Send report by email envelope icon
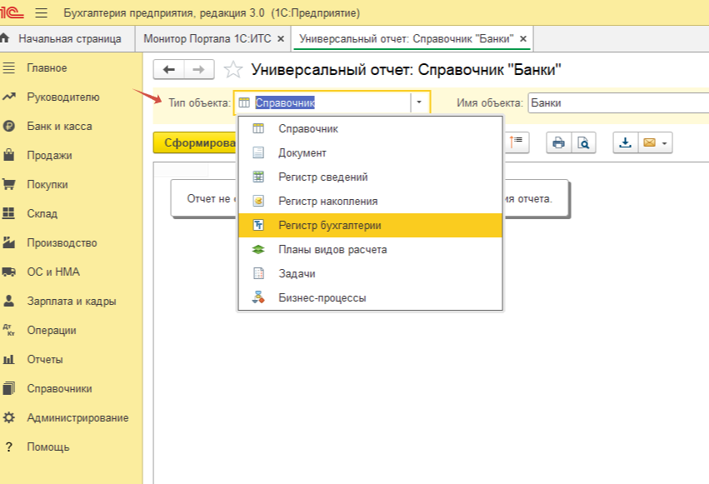The height and width of the screenshot is (484, 709). pyautogui.click(x=649, y=142)
